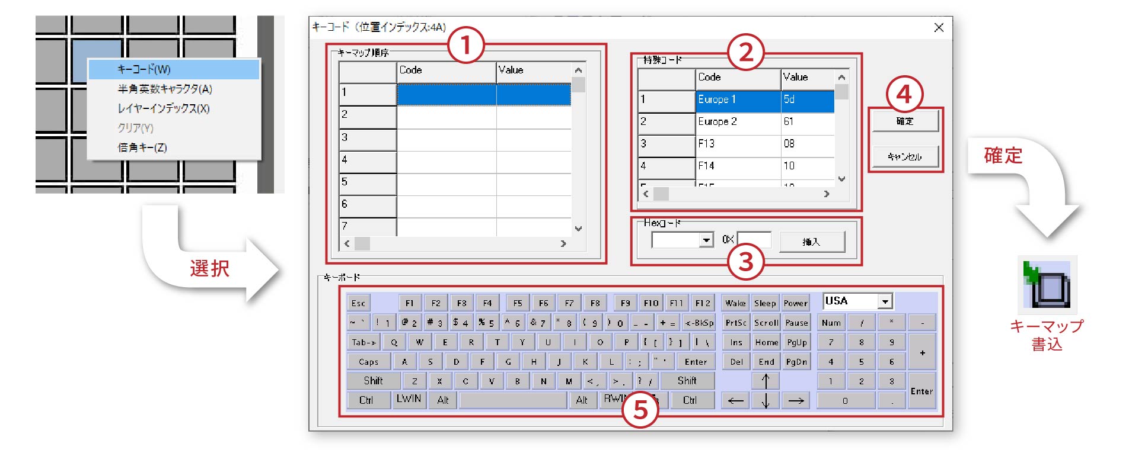The height and width of the screenshot is (450, 1148).
Task: Click the F5 key on virtual keyboard
Action: point(518,303)
